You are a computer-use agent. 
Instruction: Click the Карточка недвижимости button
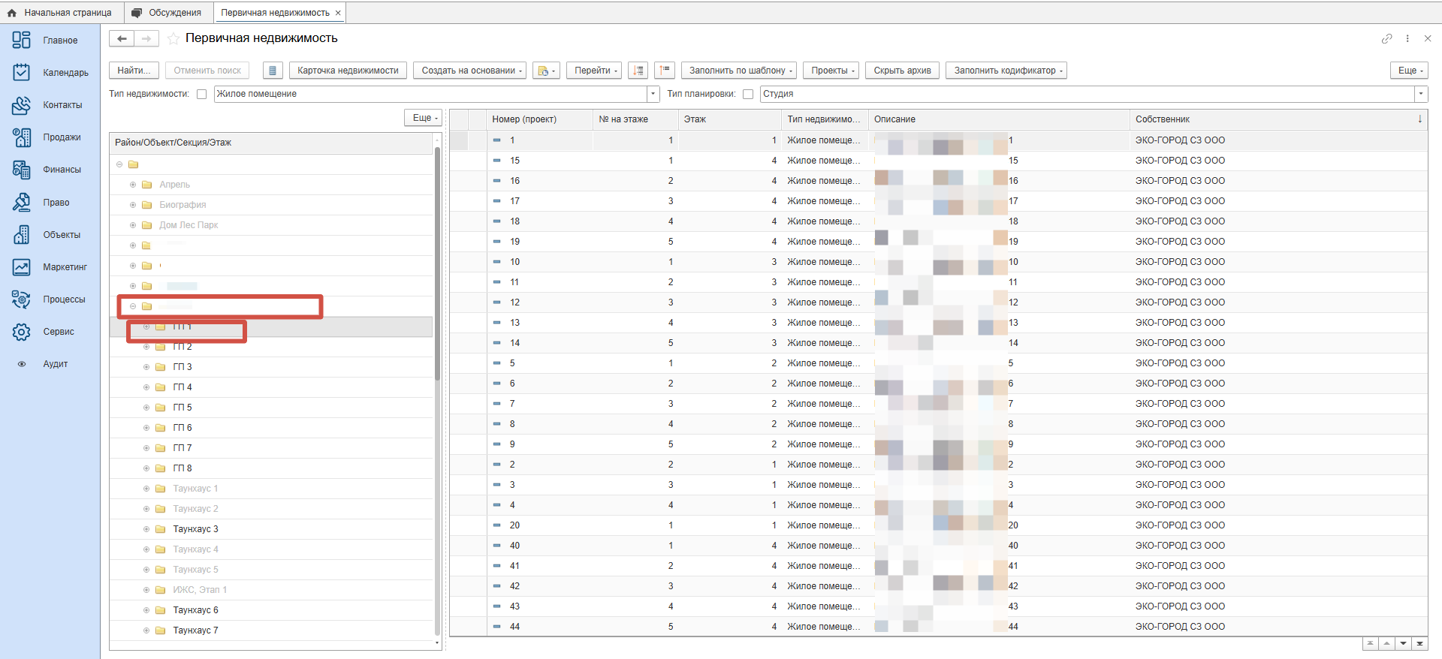(x=348, y=71)
